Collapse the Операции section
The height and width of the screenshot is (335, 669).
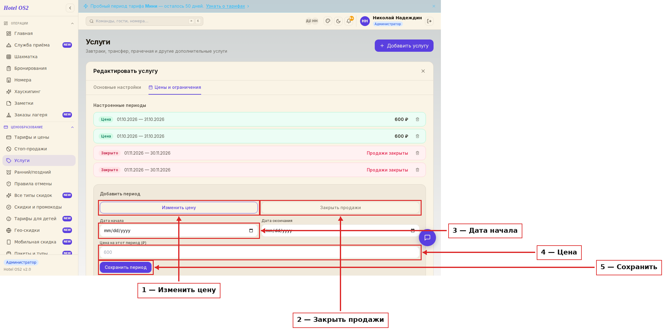point(72,23)
